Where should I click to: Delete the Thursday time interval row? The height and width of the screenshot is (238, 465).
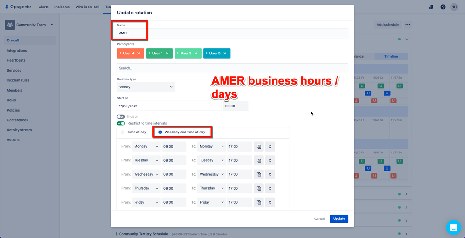pos(270,188)
